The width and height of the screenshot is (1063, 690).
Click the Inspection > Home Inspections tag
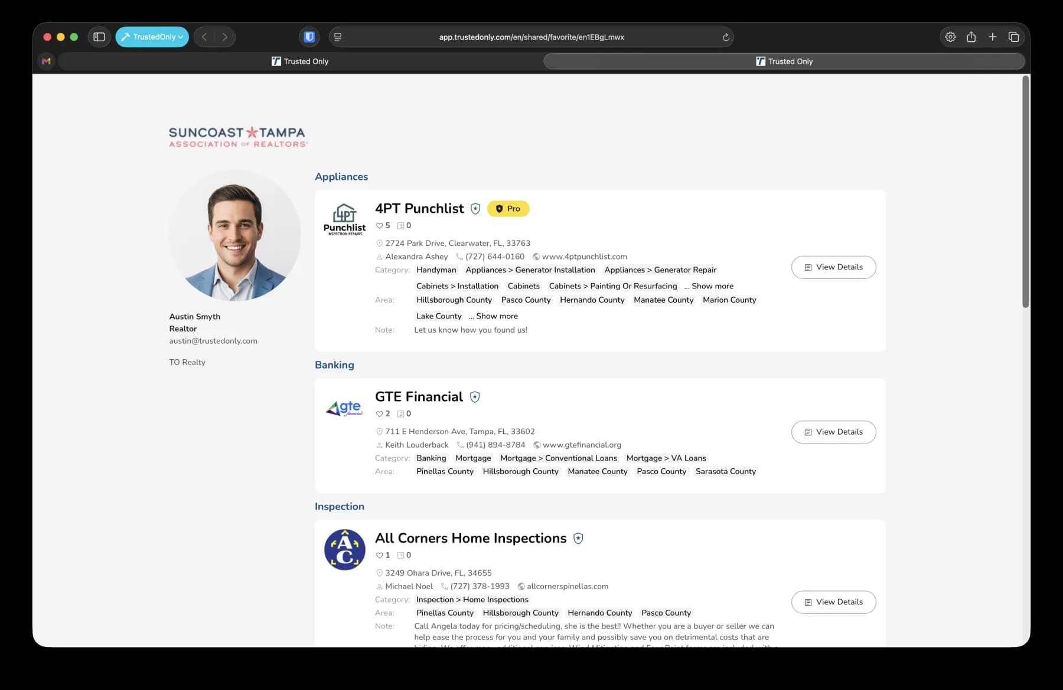click(x=472, y=600)
